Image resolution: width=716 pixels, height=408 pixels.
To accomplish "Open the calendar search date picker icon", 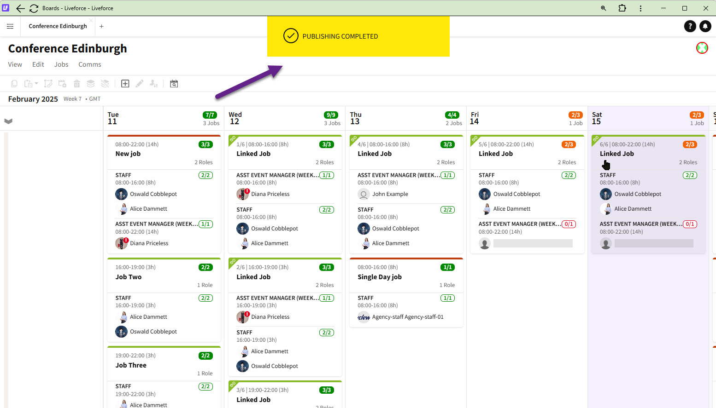I will [174, 84].
